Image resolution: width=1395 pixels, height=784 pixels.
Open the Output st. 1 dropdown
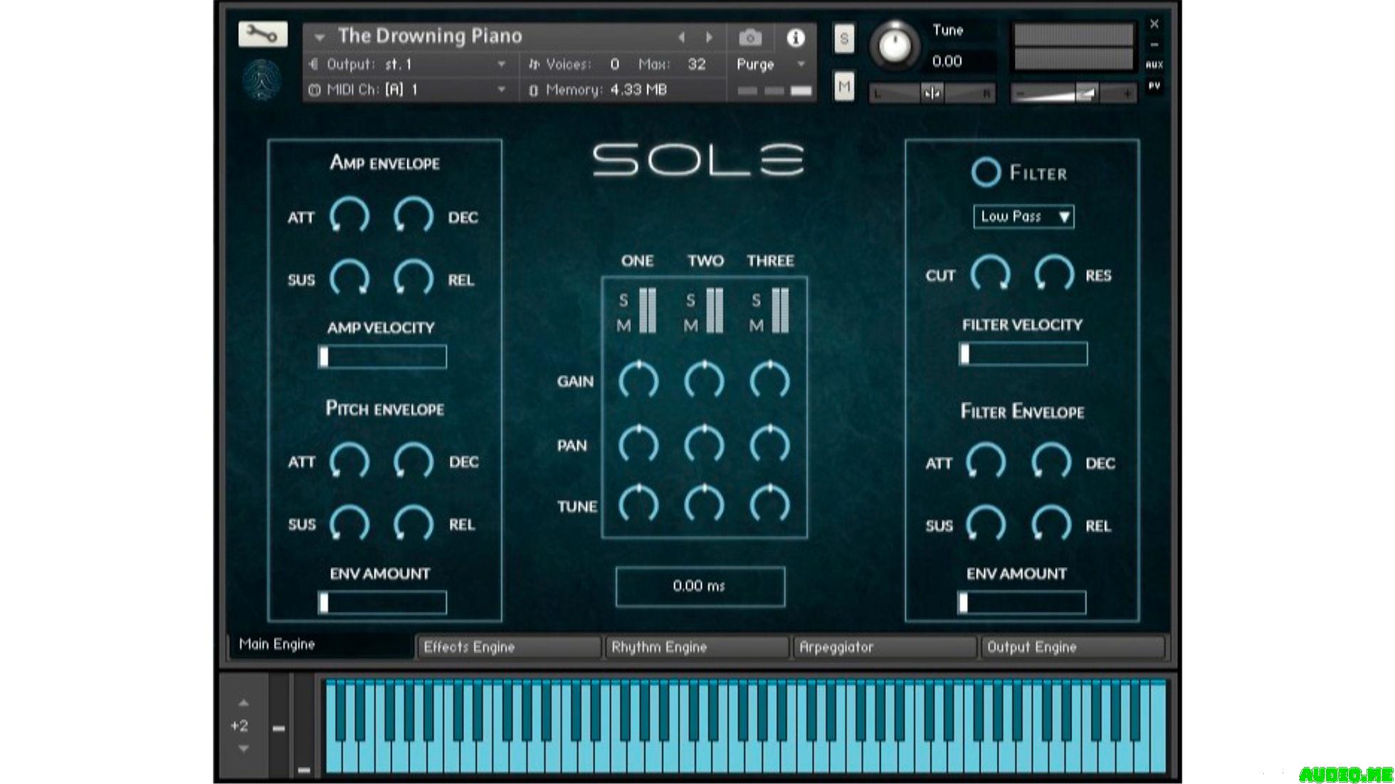pyautogui.click(x=409, y=65)
